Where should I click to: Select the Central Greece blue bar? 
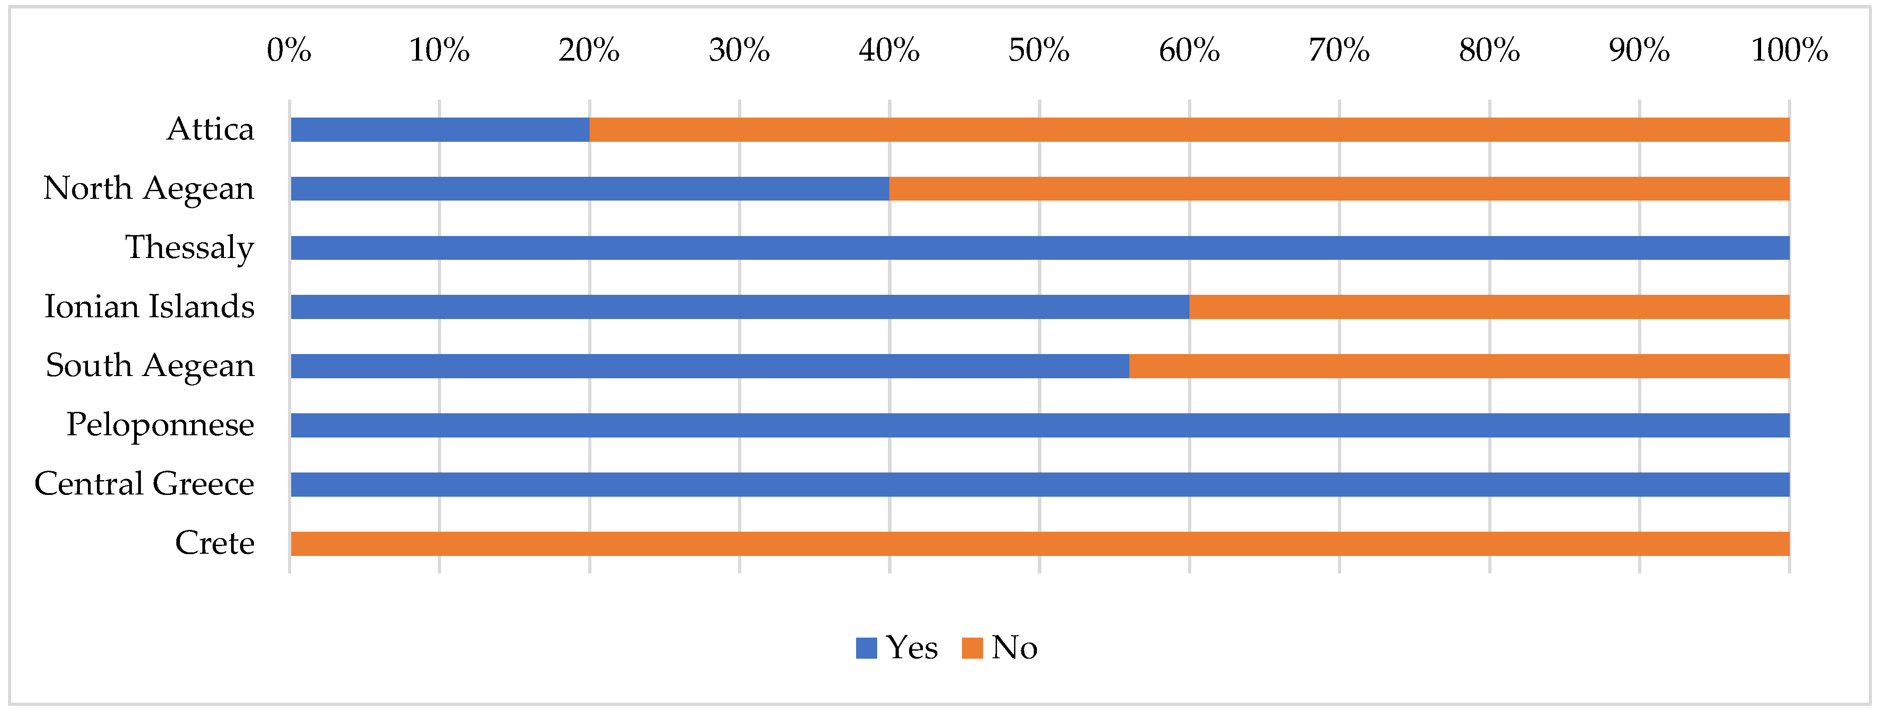coord(1040,485)
